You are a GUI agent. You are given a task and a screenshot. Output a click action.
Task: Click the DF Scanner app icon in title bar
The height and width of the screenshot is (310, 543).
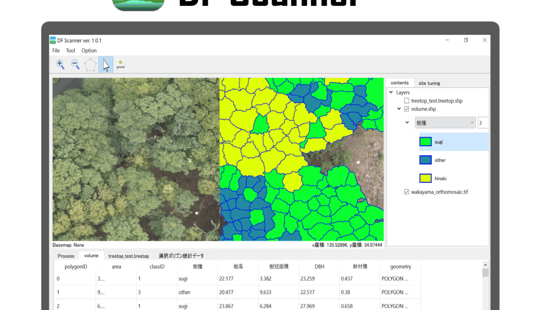pyautogui.click(x=53, y=40)
